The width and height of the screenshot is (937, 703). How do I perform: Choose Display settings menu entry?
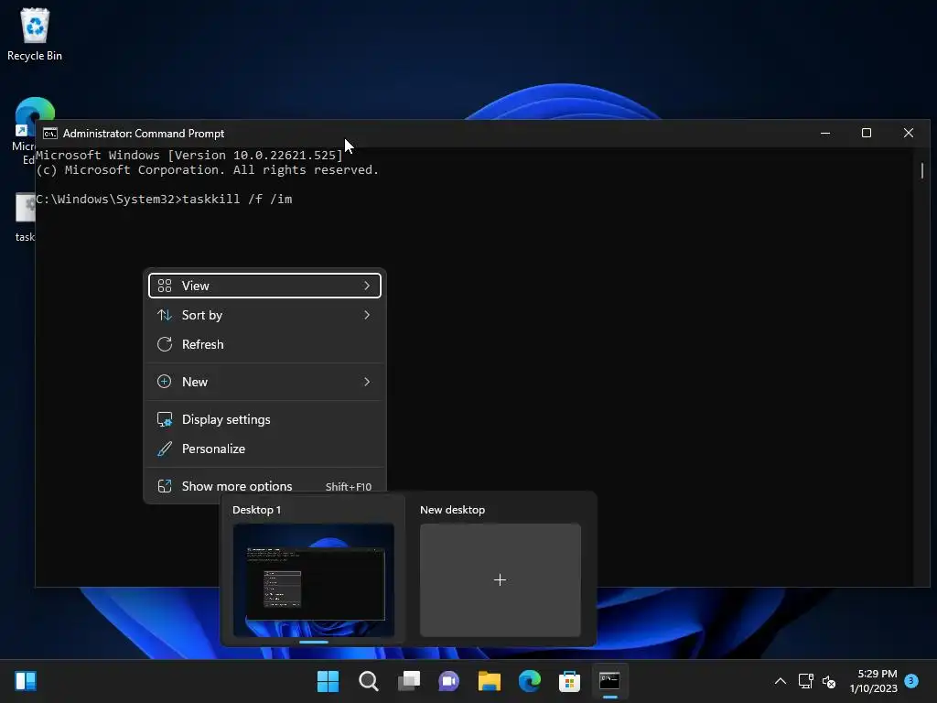point(264,419)
